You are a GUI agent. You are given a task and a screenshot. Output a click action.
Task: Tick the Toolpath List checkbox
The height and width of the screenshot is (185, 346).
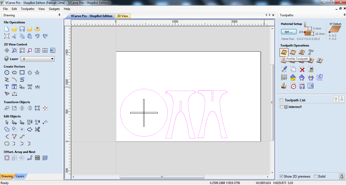point(281,100)
